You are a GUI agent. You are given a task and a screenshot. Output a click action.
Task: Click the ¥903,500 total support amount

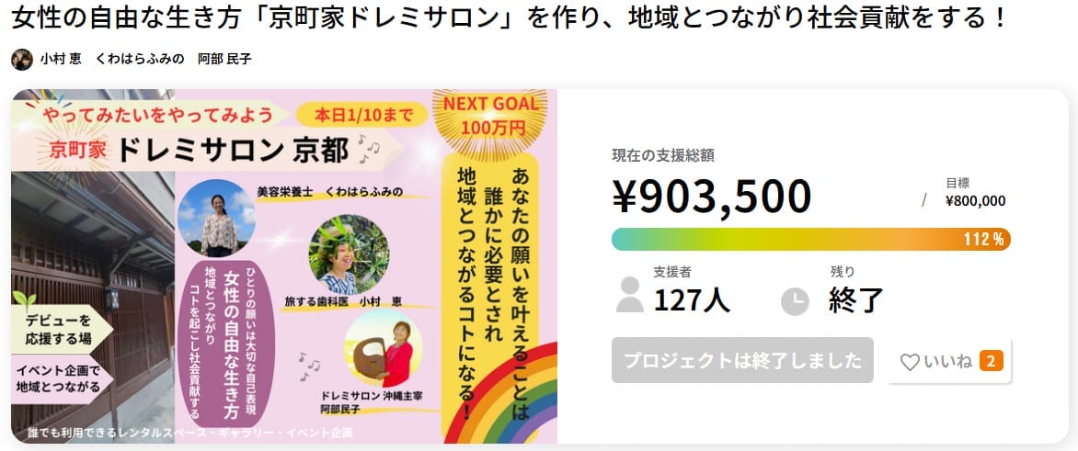click(712, 195)
